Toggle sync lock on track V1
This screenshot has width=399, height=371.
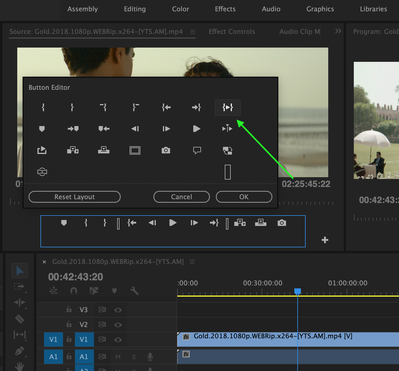click(x=102, y=339)
